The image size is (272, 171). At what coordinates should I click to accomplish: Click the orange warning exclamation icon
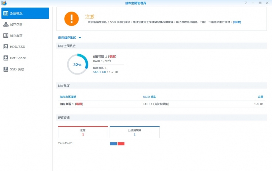click(x=71, y=19)
